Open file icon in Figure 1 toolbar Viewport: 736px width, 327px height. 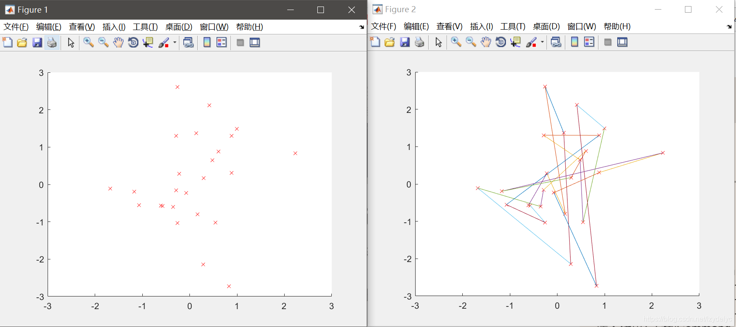click(x=22, y=42)
